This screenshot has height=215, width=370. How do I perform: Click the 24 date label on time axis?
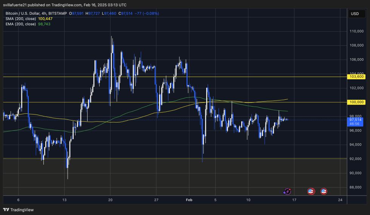(340, 200)
